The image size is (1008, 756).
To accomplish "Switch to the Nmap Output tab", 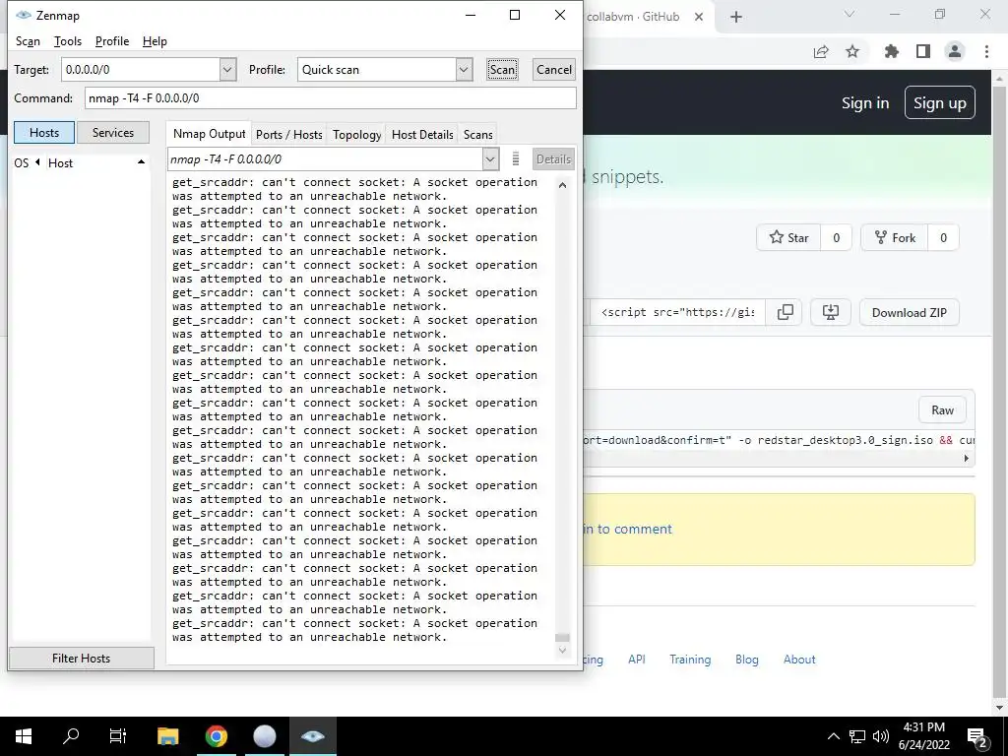I will (209, 134).
